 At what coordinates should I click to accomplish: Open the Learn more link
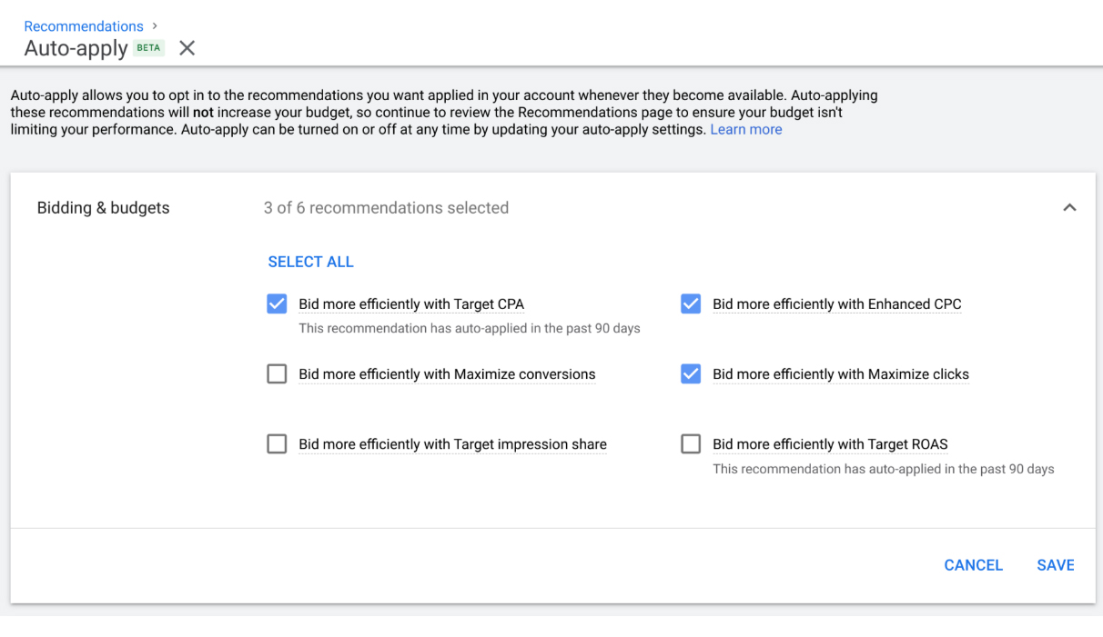[746, 130]
